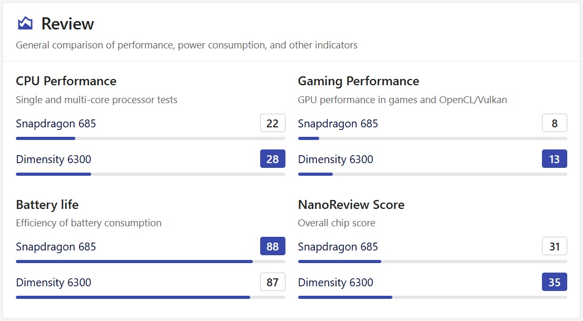Click the Battery life heading
The width and height of the screenshot is (583, 321).
(x=47, y=205)
